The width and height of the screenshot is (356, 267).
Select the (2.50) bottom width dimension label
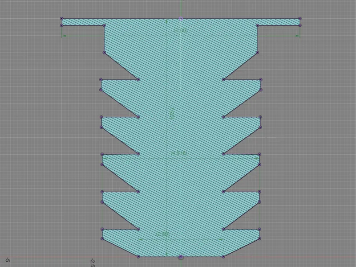pyautogui.click(x=163, y=234)
